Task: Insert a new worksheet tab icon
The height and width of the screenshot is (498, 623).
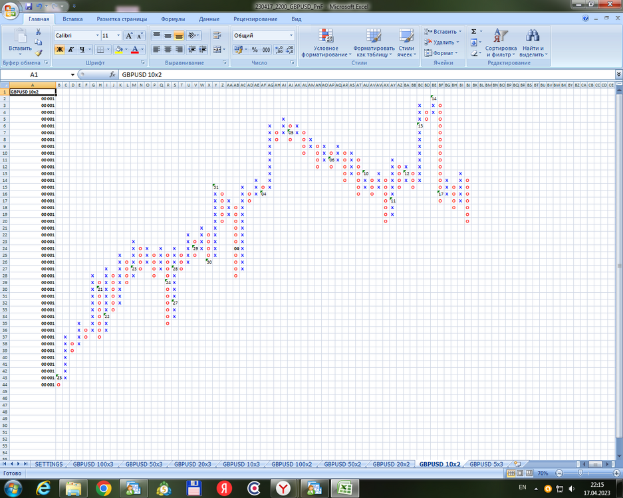Action: 517,464
